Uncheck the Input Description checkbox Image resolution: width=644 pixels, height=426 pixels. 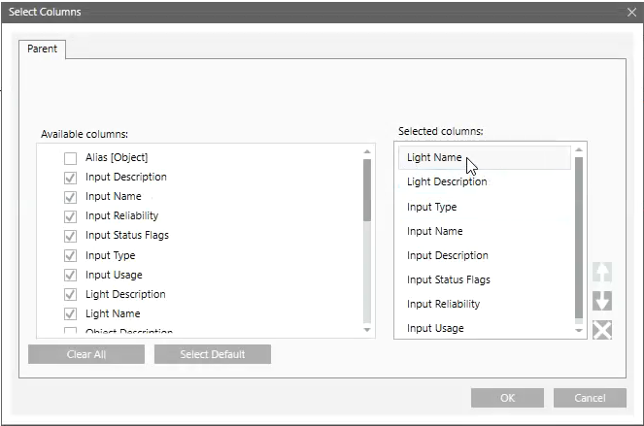click(x=70, y=178)
